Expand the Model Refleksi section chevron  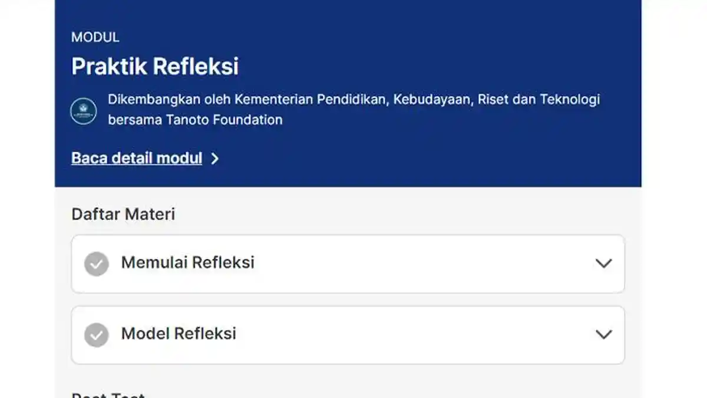coord(603,334)
